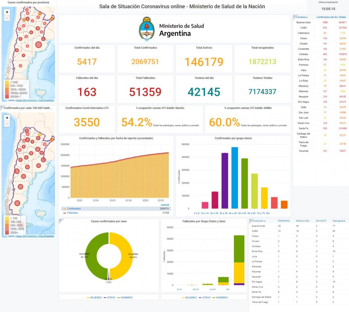This screenshot has height=312, width=349.
Task: Open the Confirmados del día panel title menu
Action: point(87,48)
